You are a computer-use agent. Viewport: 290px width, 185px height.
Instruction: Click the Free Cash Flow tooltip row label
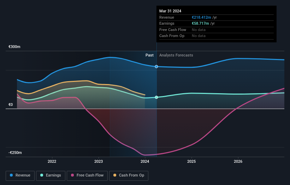click(173, 30)
